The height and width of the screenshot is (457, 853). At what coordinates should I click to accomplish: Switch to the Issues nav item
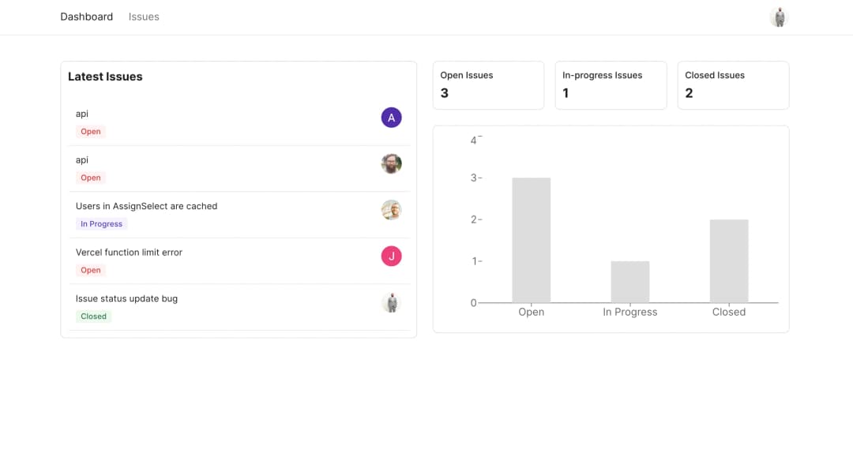(144, 17)
